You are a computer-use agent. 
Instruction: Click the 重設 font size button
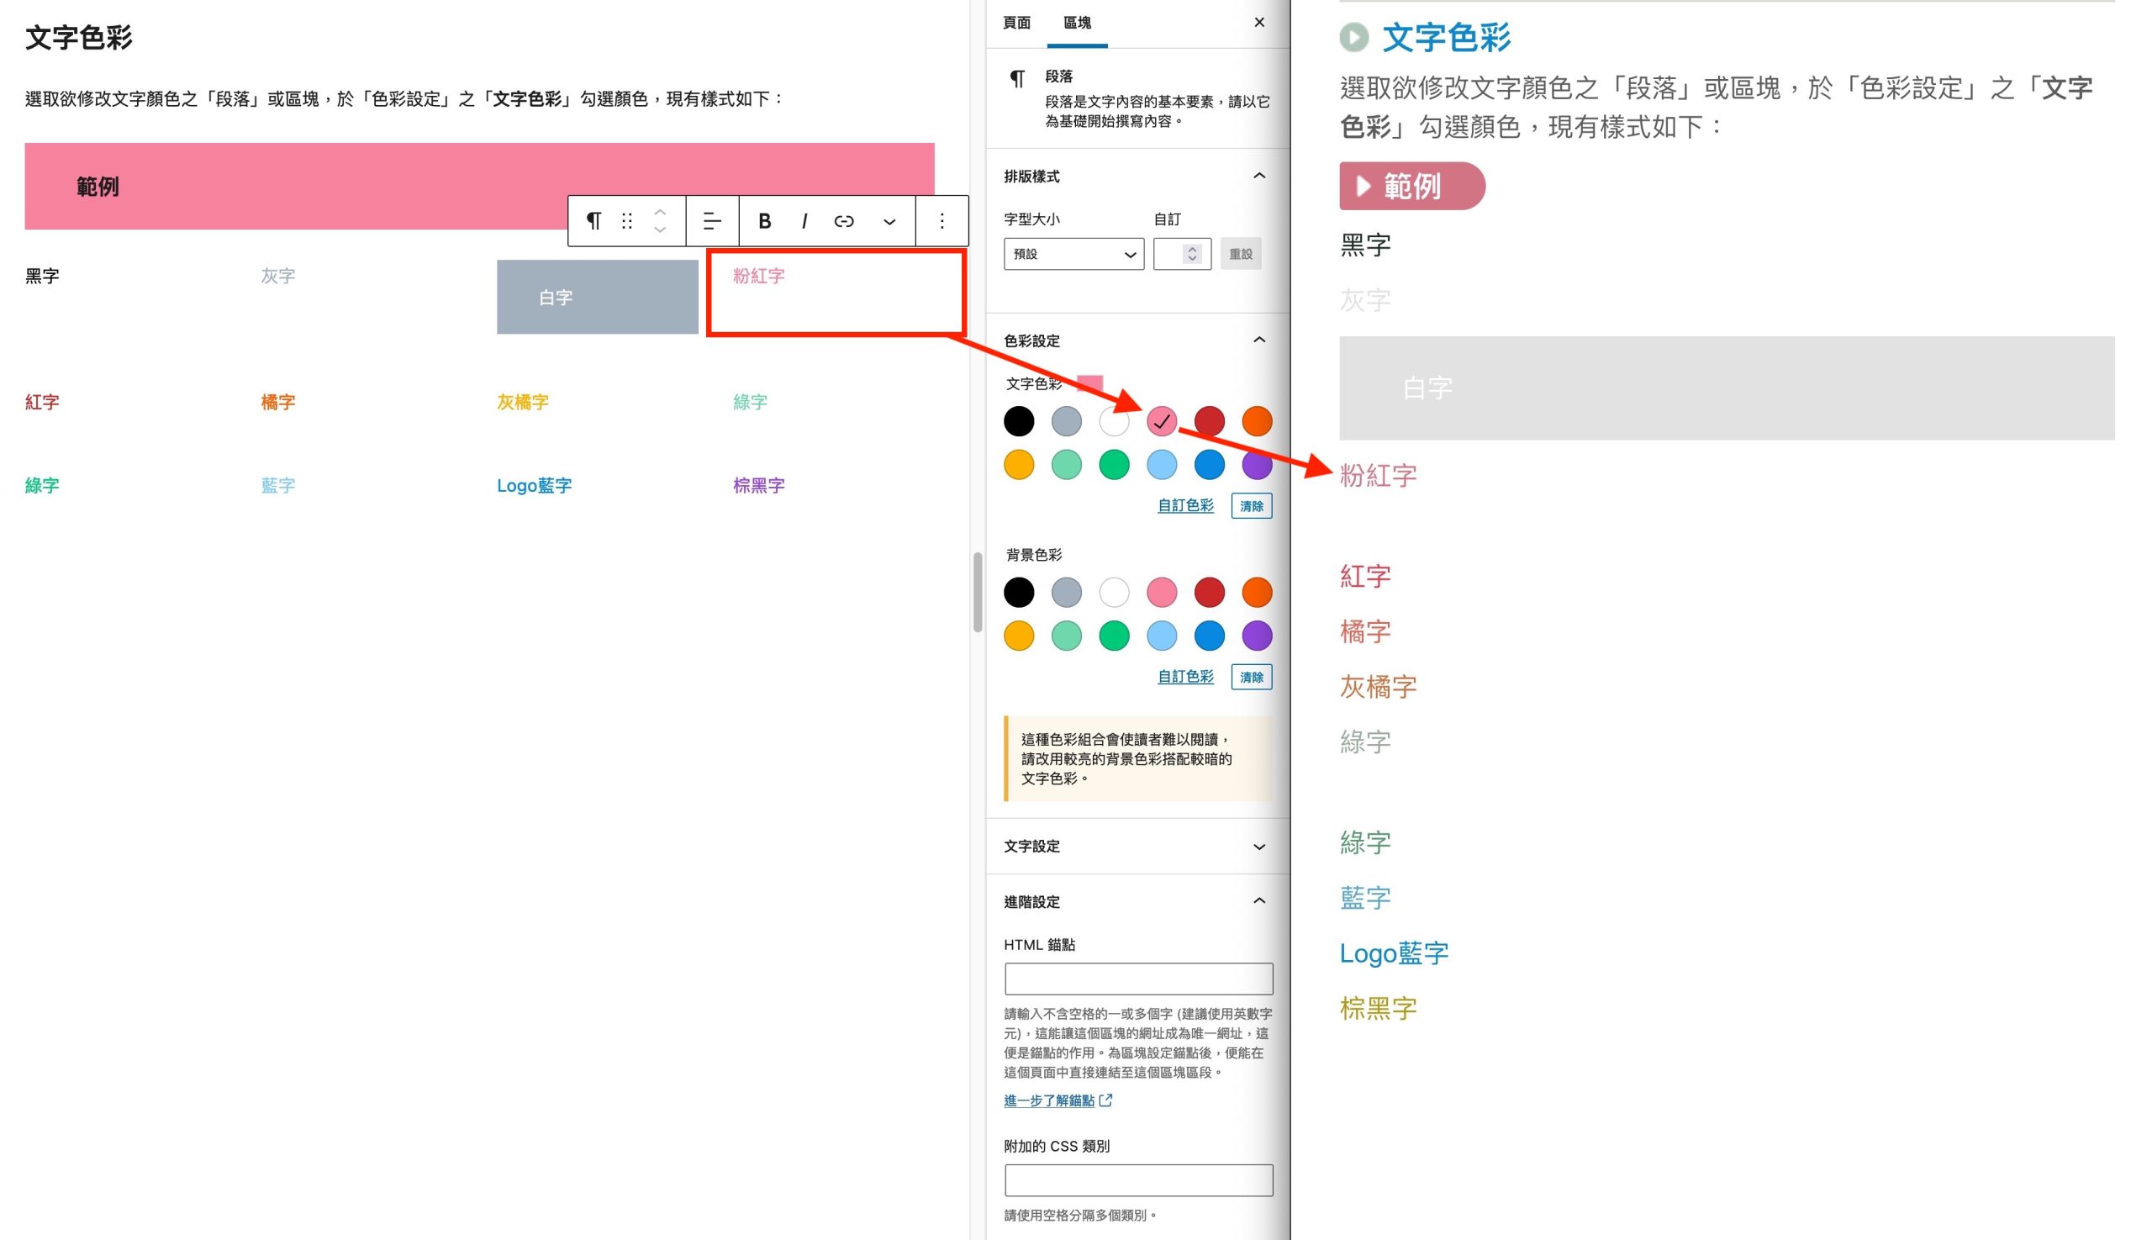[1241, 254]
